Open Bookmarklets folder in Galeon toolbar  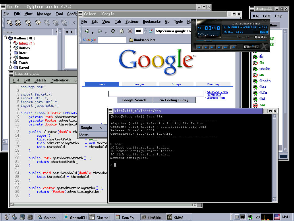click(142, 40)
